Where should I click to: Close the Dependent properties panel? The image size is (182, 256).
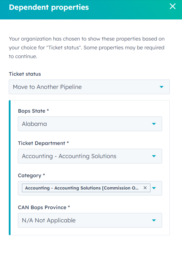click(x=173, y=6)
